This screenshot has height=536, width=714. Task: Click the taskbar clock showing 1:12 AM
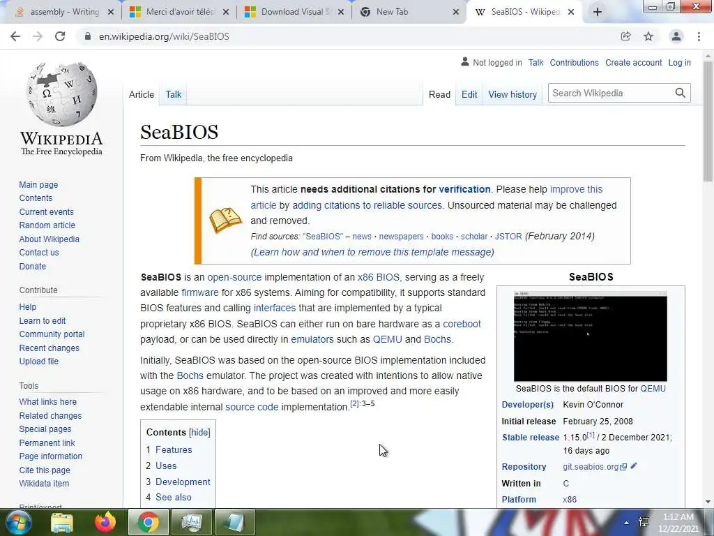pos(678,523)
